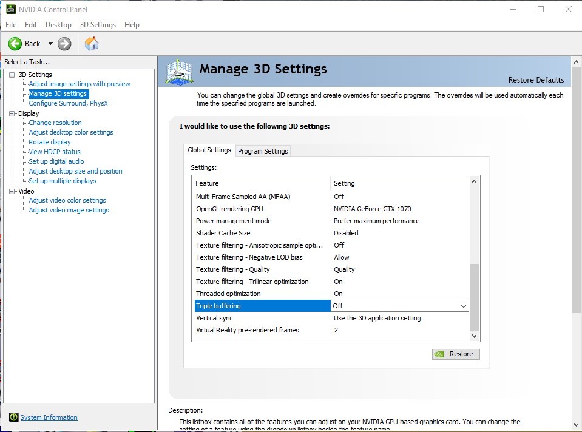Select Texture filtering - Quality row

tap(331, 269)
